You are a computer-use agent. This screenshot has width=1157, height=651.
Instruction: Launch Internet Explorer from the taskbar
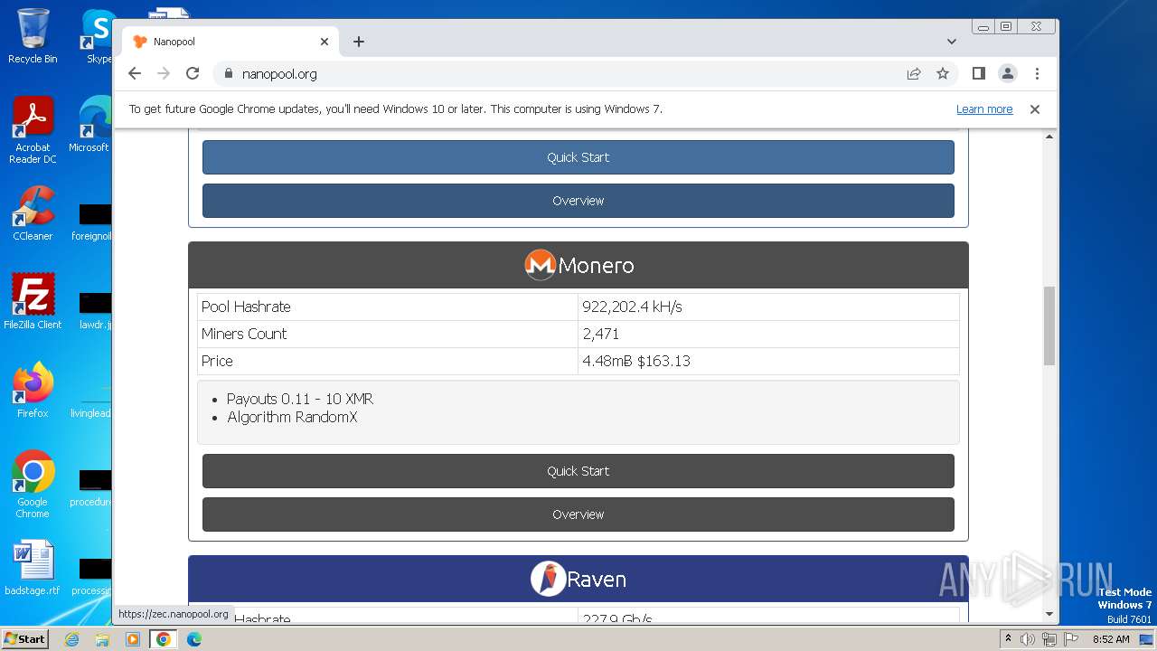(71, 639)
